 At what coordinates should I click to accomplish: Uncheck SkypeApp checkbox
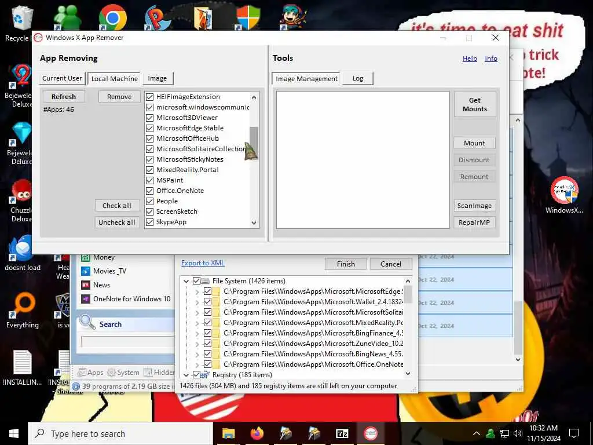tap(150, 222)
